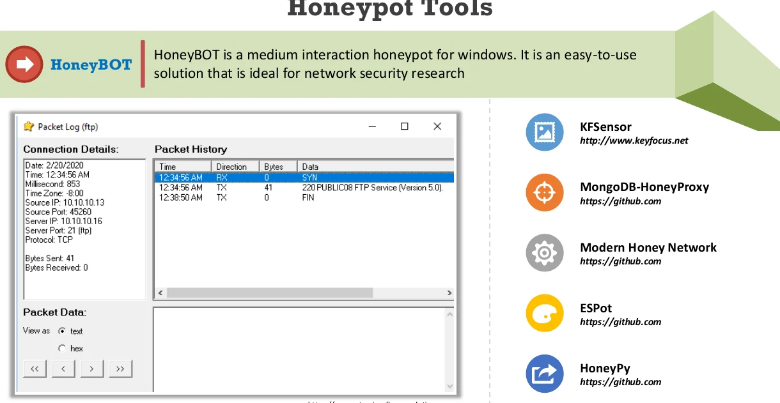
Task: Click the Packet Log star icon
Action: 28,126
